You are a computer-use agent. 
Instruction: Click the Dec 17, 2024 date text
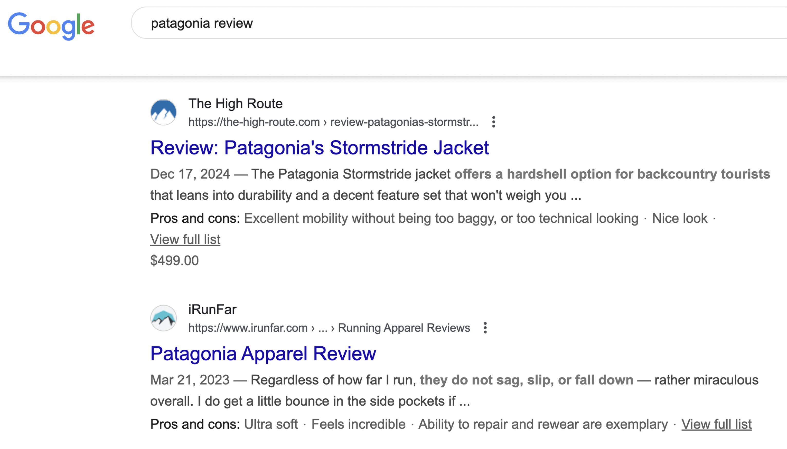190,174
